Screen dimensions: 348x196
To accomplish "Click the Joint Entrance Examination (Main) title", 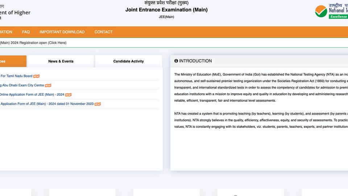I will (166, 10).
